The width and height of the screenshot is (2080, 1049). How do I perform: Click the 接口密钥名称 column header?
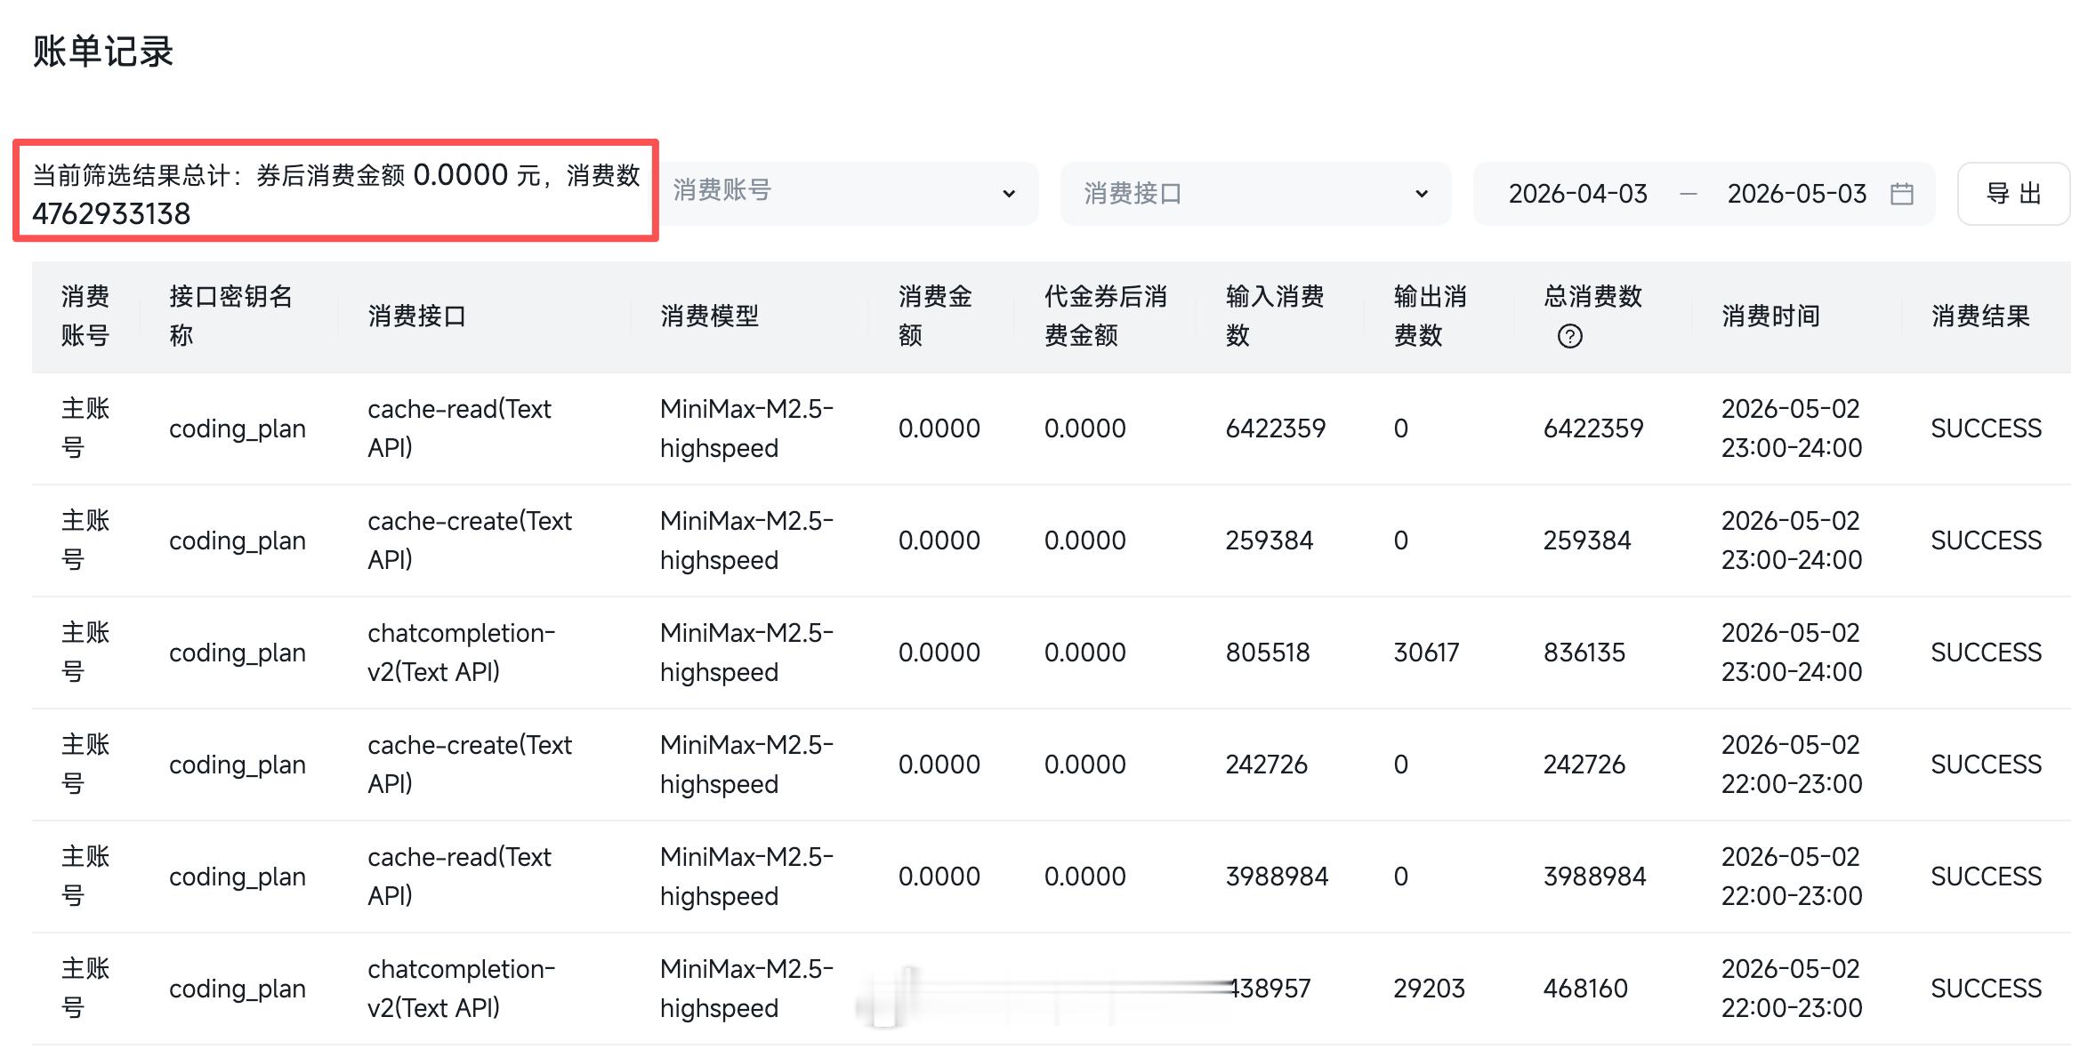click(x=230, y=316)
